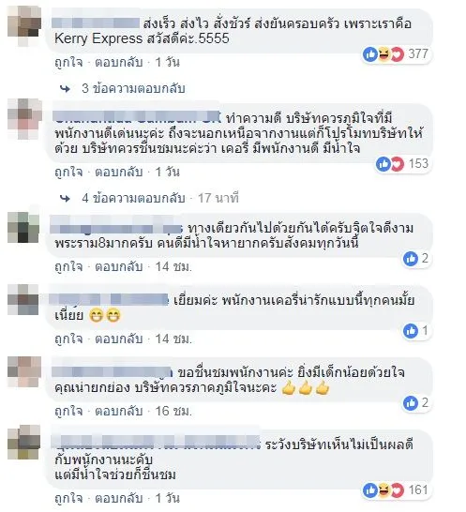Click 16 ชม. timestamp on ขอชื่นชม comment
The height and width of the screenshot is (512, 466).
(x=173, y=411)
